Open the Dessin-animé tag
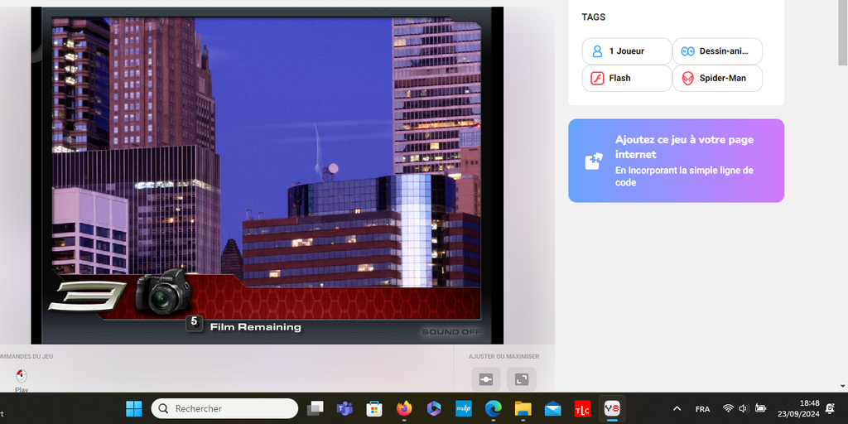The width and height of the screenshot is (848, 424). [717, 51]
